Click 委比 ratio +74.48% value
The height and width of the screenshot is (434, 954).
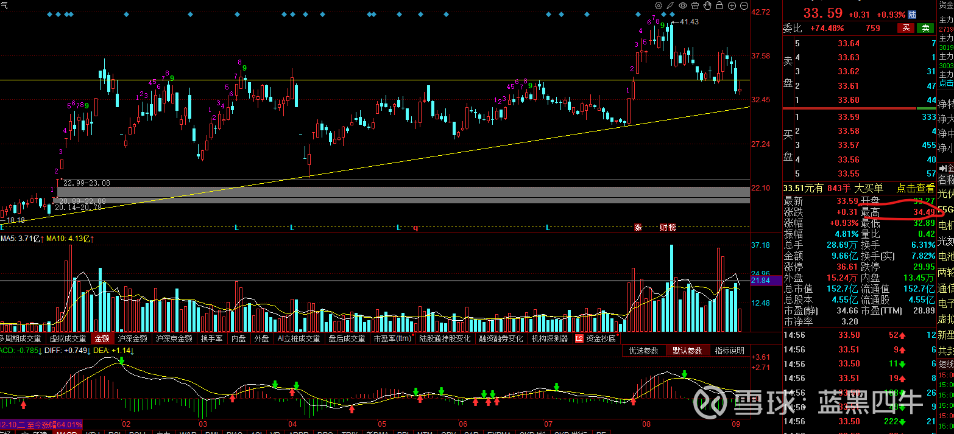click(x=827, y=28)
